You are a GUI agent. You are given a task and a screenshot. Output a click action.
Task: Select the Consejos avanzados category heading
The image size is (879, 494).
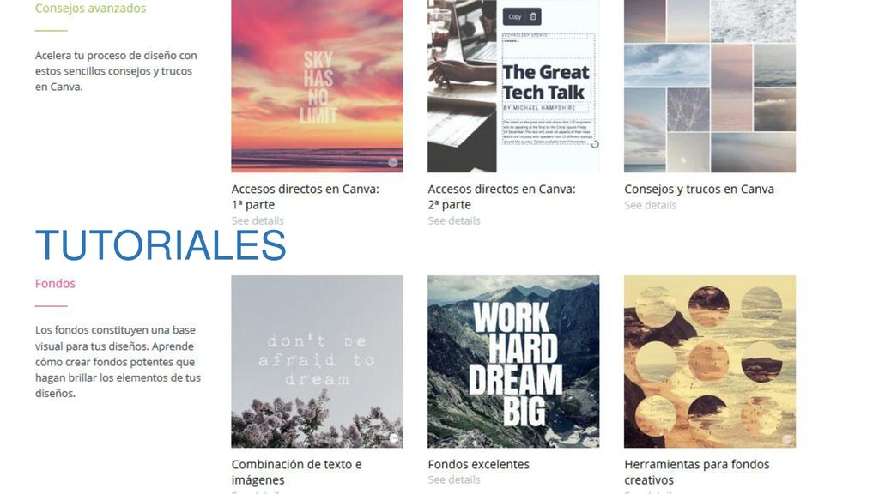[90, 9]
